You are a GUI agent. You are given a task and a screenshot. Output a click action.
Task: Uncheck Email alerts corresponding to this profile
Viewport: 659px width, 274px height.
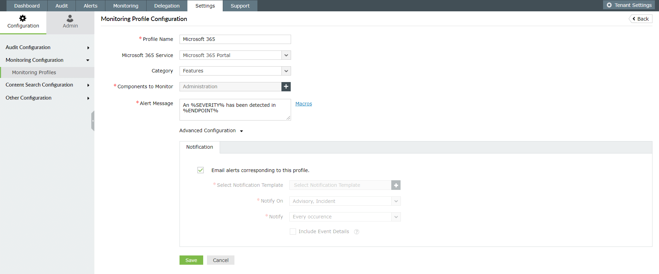pyautogui.click(x=200, y=170)
